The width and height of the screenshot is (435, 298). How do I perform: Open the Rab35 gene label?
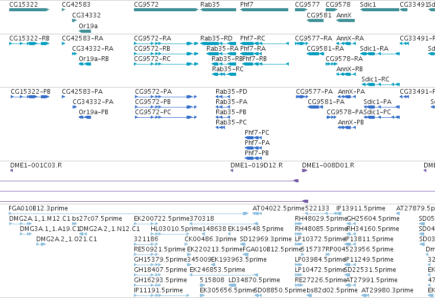point(210,5)
